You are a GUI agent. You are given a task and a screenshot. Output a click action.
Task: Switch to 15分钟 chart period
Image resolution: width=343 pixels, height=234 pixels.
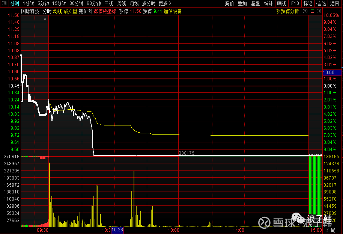[x=59, y=3]
